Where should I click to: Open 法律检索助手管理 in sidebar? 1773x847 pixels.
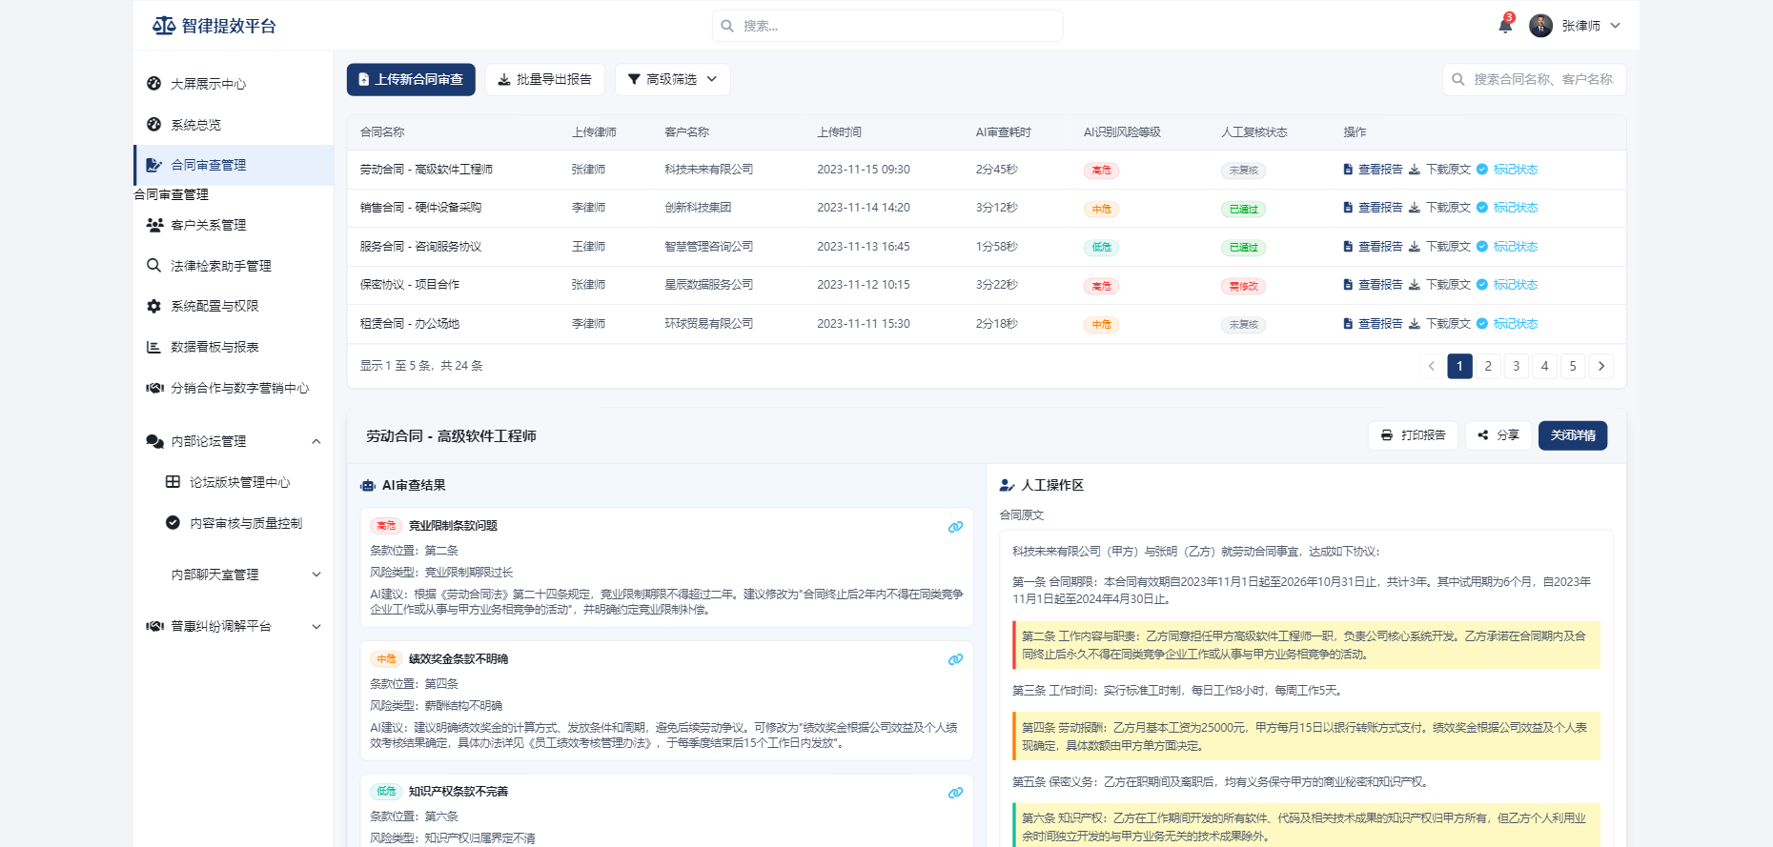[234, 266]
